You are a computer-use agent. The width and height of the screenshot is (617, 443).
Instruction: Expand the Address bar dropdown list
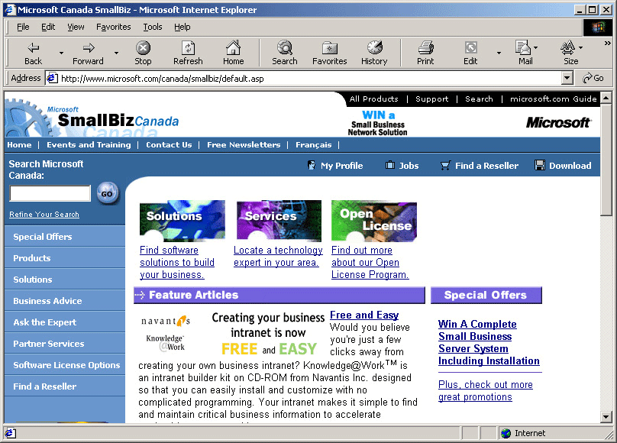tap(567, 78)
